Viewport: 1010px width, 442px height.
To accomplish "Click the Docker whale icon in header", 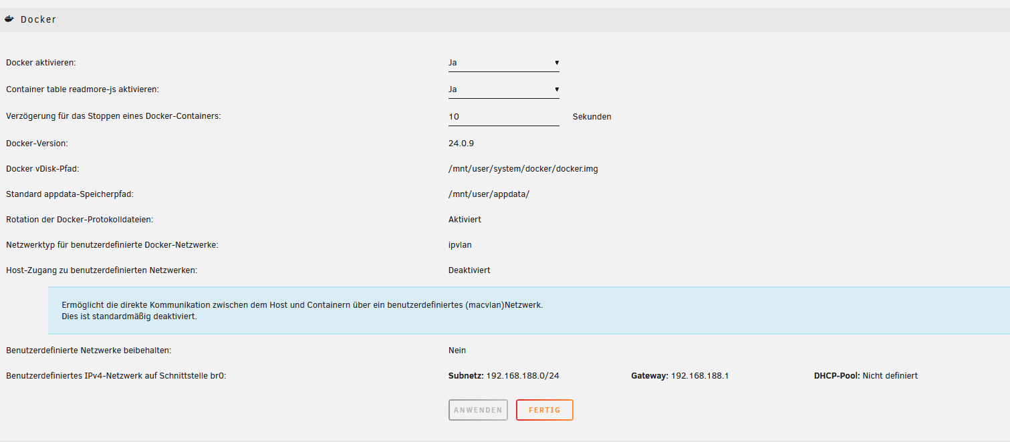I will coord(9,19).
